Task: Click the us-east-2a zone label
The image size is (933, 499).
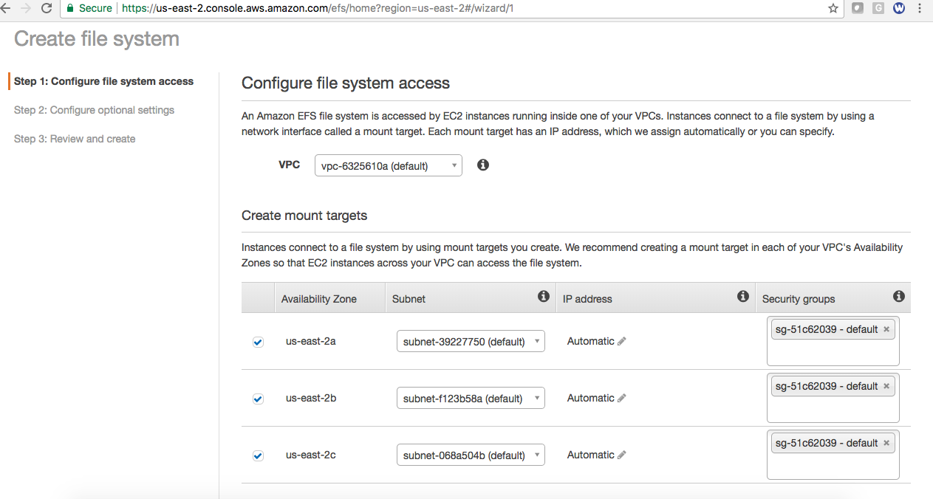Action: pyautogui.click(x=311, y=341)
